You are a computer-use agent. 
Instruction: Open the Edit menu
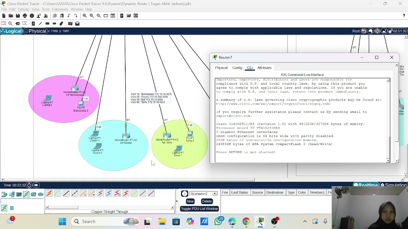(12, 9)
